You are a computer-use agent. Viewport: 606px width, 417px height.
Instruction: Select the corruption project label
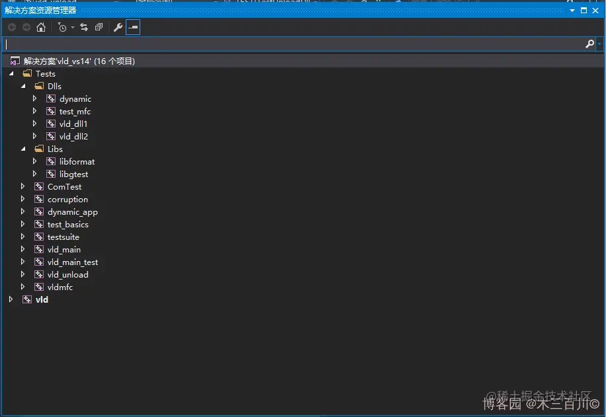coord(67,200)
